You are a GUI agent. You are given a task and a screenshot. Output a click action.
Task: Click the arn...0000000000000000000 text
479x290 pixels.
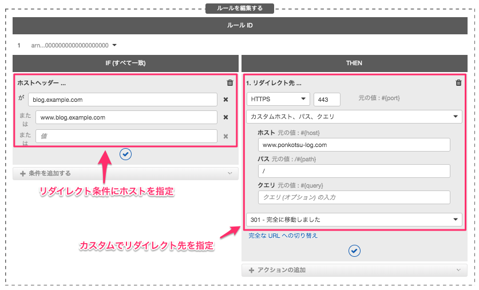70,45
